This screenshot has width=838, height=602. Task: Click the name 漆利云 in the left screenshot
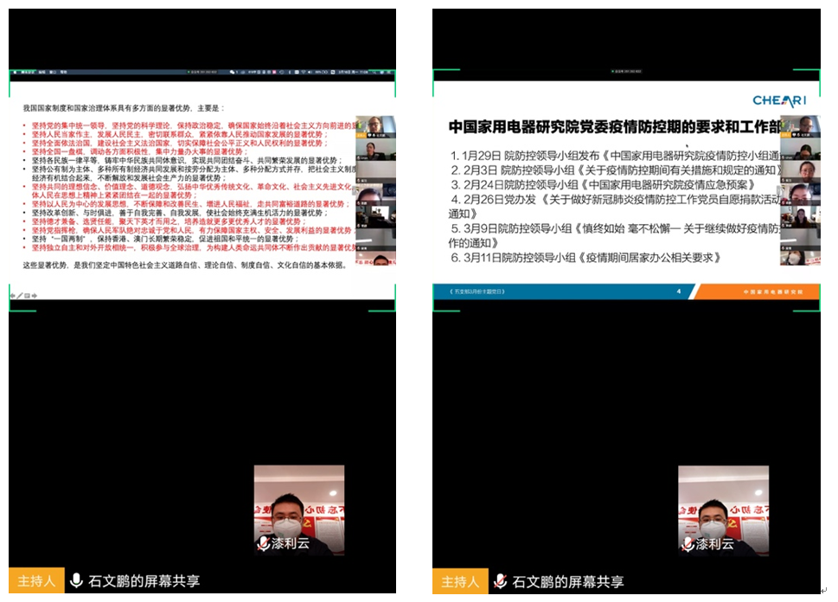[x=291, y=544]
